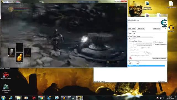This screenshot has width=177, height=100.
Task: Select the right-hand weapon slot
Action: coord(28,52)
